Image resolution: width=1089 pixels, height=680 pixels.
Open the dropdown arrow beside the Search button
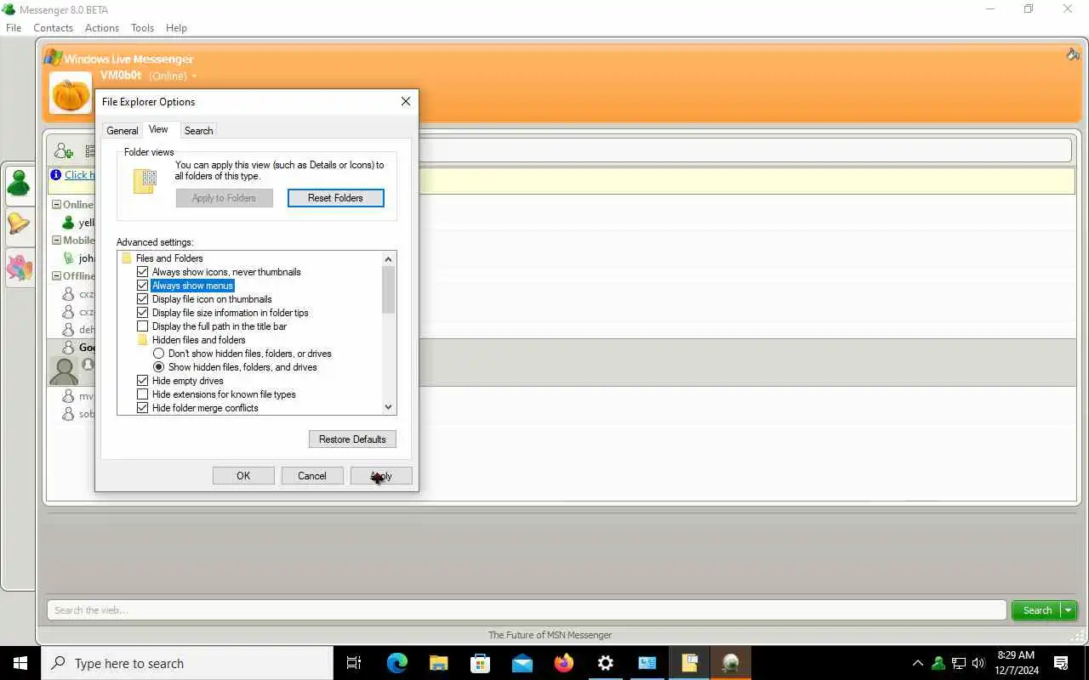(1069, 610)
